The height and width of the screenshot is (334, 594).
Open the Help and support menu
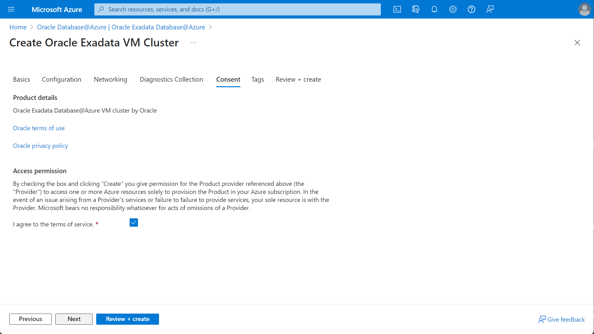click(471, 9)
